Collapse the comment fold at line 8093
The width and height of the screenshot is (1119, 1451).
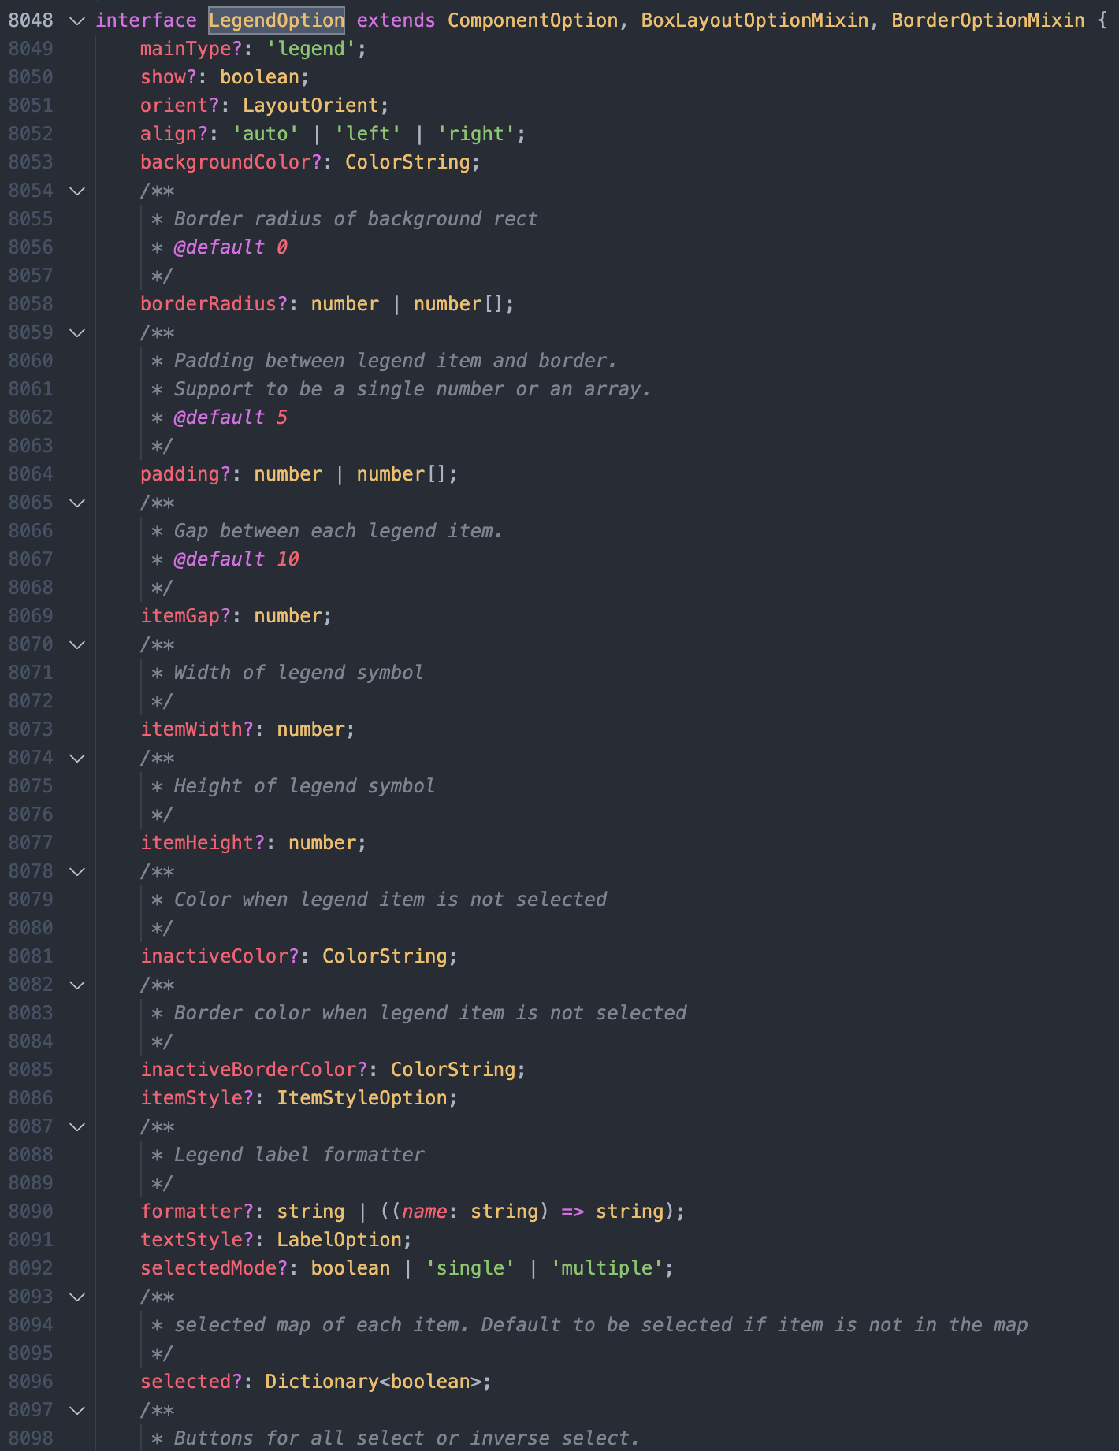pos(77,1297)
